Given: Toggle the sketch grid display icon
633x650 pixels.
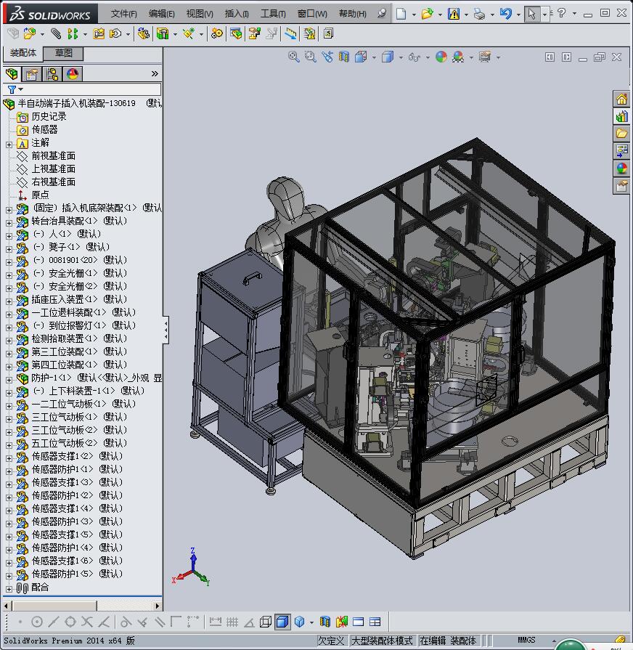Looking at the screenshot, I should point(232,622).
